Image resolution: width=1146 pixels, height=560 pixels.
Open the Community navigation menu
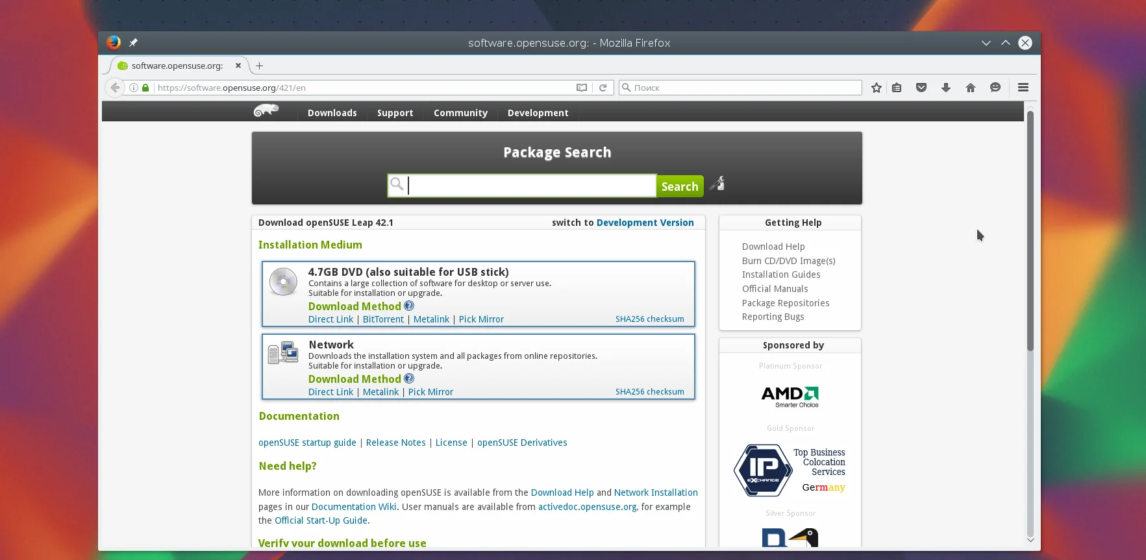click(460, 113)
